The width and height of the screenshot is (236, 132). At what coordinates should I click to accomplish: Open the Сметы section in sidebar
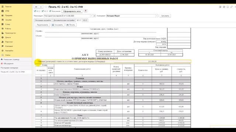tap(8, 55)
